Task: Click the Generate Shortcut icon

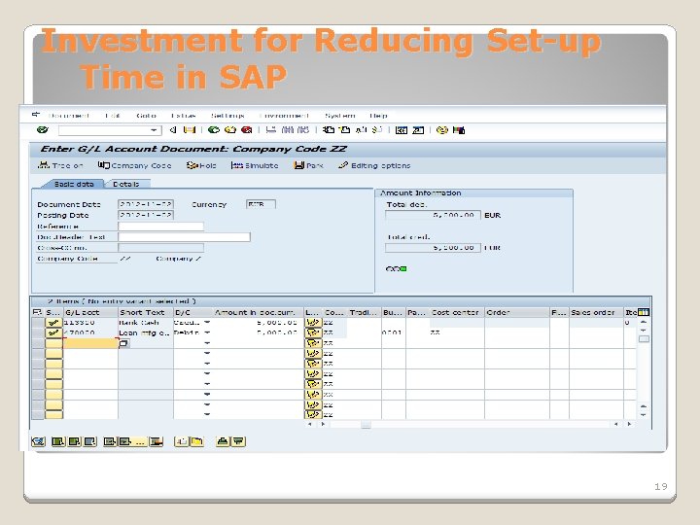Action: 418,130
